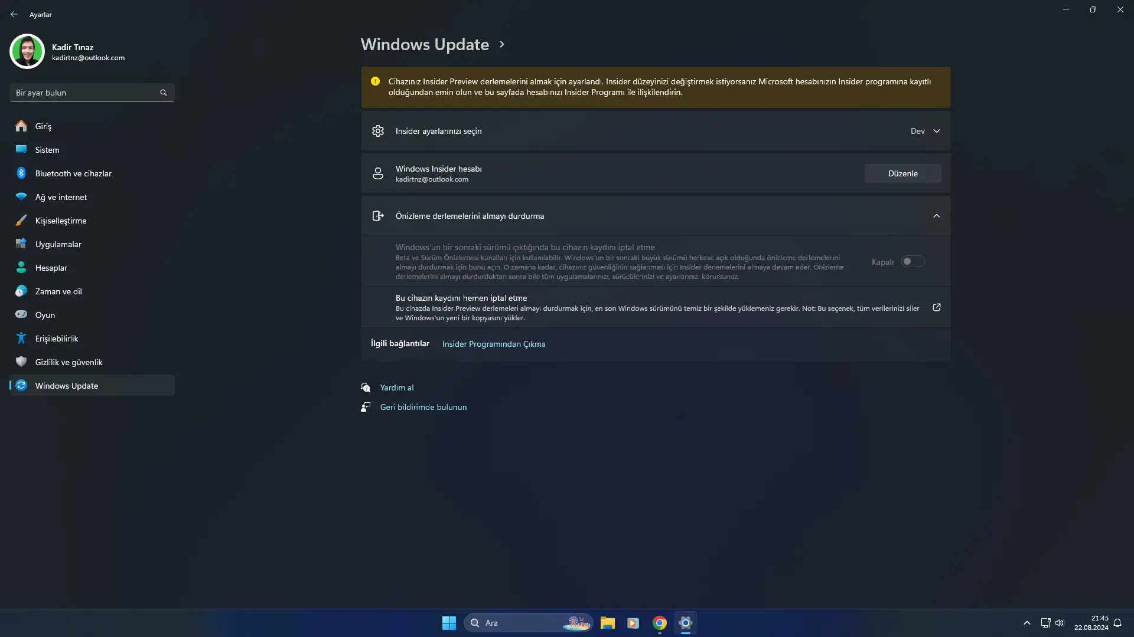This screenshot has width=1134, height=637.
Task: Go to Zaman ve dil settings
Action: (92, 291)
